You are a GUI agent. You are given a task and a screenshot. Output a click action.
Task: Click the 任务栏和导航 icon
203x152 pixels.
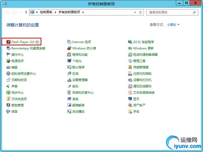[x=130, y=73]
